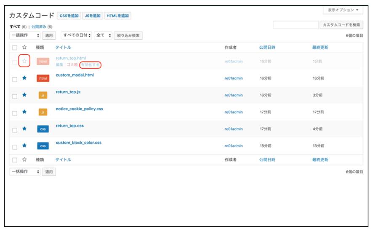
Task: Click HTMLを追加 button
Action: [117, 16]
